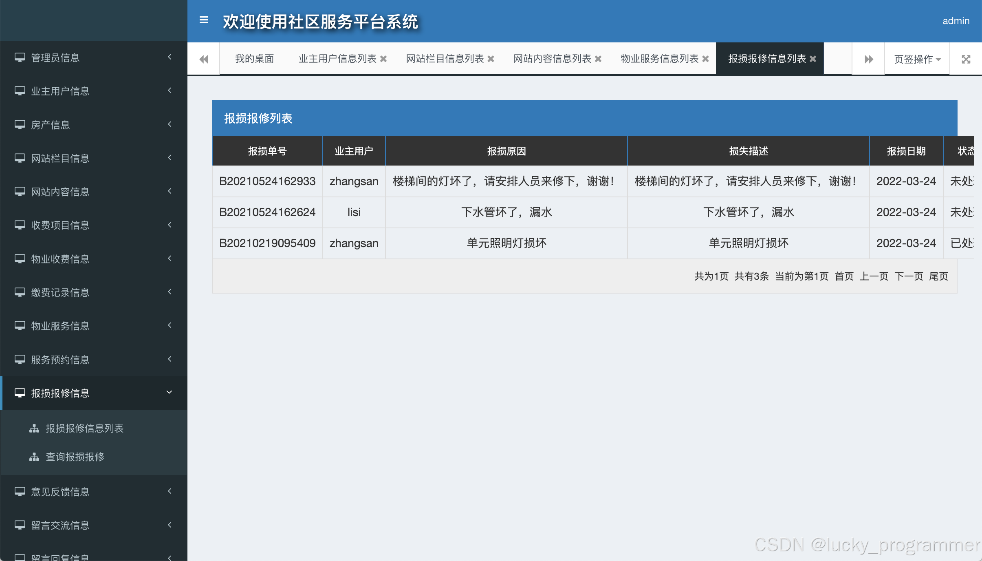Click monitor icon beside 管理员信息
982x561 pixels.
pyautogui.click(x=20, y=57)
